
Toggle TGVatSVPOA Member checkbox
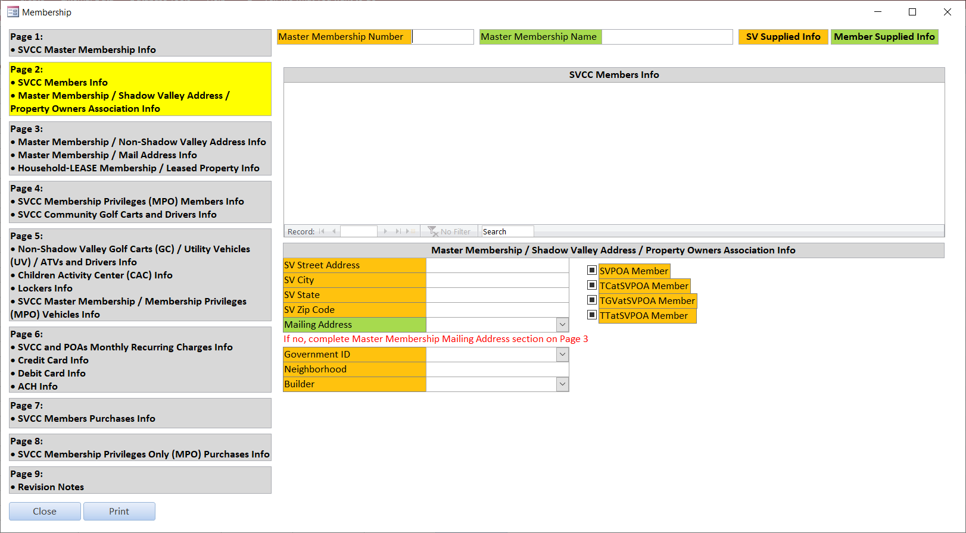tap(592, 300)
